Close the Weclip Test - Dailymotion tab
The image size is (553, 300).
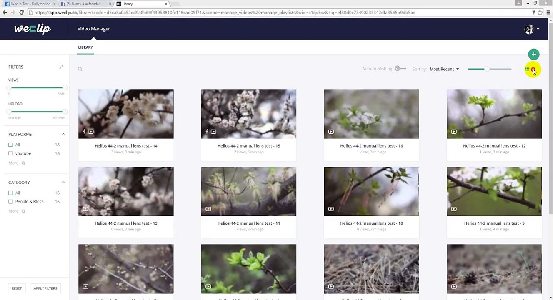[55, 4]
